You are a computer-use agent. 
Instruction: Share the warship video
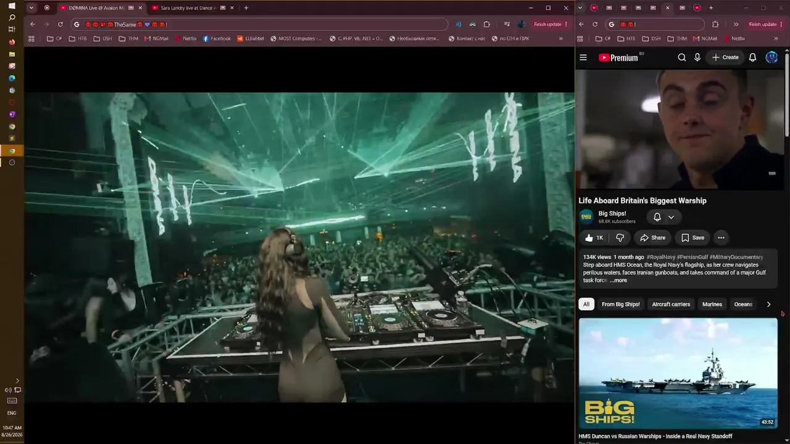[653, 237]
